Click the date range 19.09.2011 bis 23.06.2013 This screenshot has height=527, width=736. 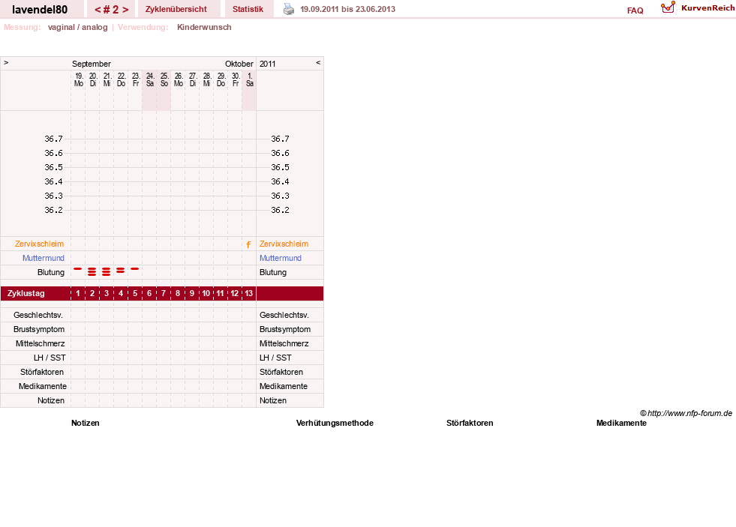click(x=348, y=9)
